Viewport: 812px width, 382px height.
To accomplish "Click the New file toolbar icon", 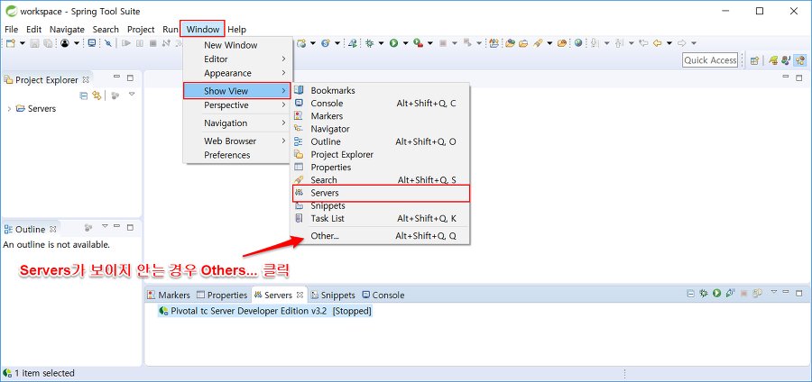I will (10, 43).
